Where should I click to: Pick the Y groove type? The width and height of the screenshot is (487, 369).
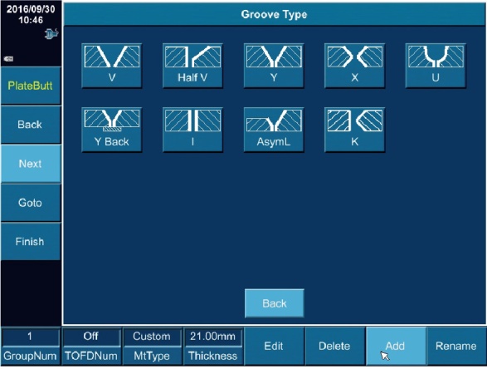point(274,66)
